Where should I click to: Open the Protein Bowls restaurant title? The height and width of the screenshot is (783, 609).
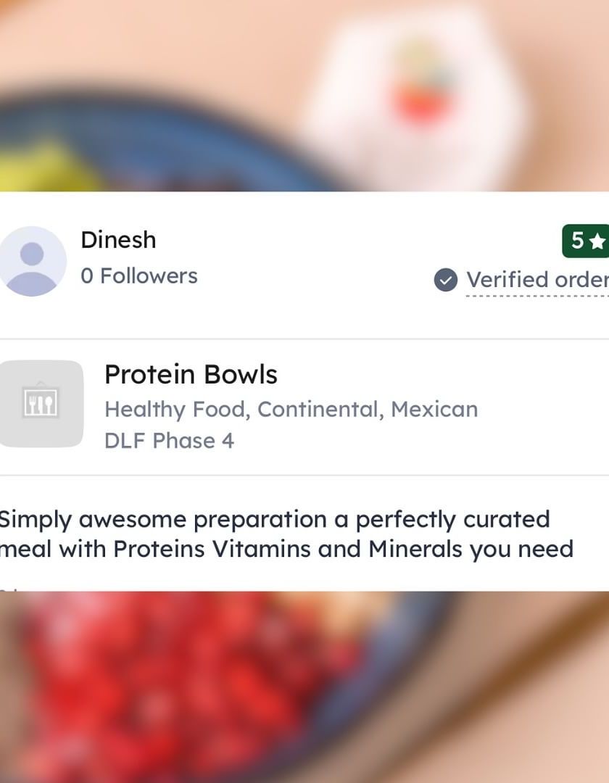pos(191,375)
